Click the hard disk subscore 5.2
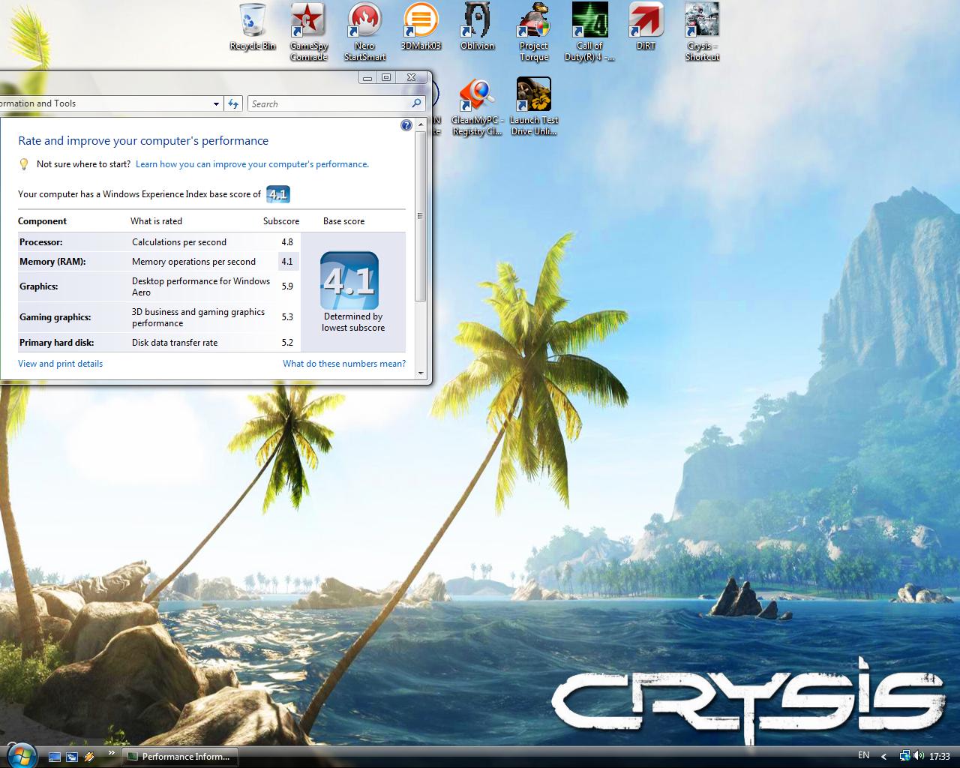The height and width of the screenshot is (768, 960). [287, 343]
